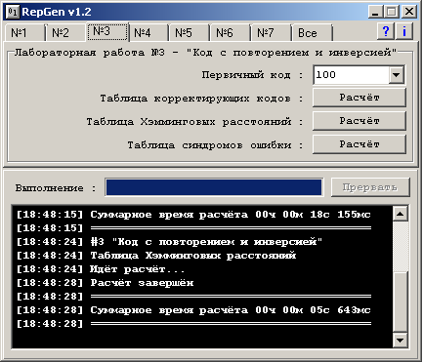Image resolution: width=423 pixels, height=362 pixels.
Task: Click the disabled 'Прервать' button
Action: tap(370, 187)
